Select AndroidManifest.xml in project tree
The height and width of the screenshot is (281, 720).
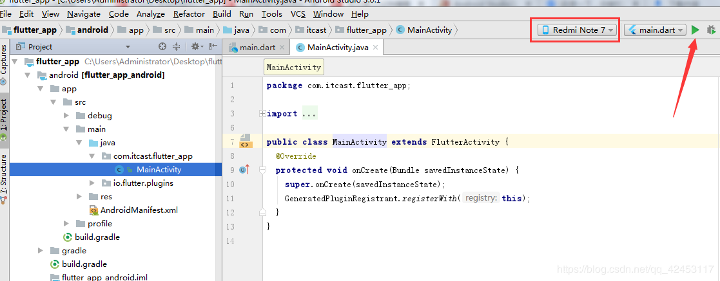139,210
